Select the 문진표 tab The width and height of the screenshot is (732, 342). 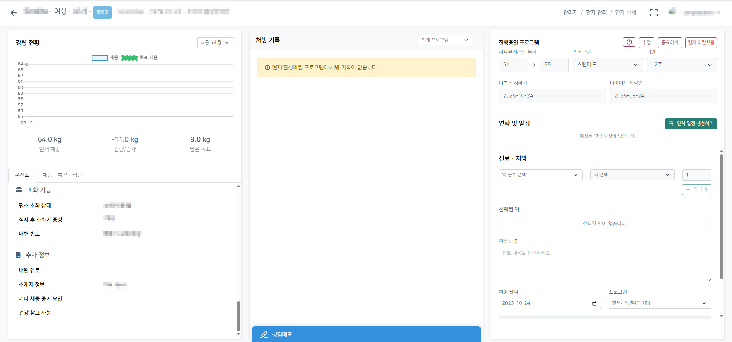click(x=22, y=175)
